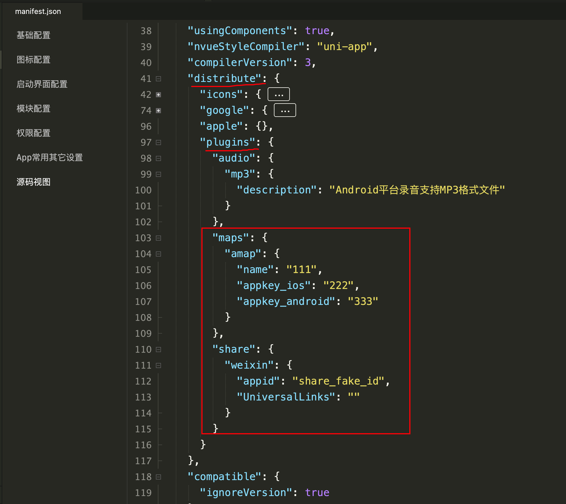Collapse the maps block at line 103
The height and width of the screenshot is (504, 566).
coord(158,238)
